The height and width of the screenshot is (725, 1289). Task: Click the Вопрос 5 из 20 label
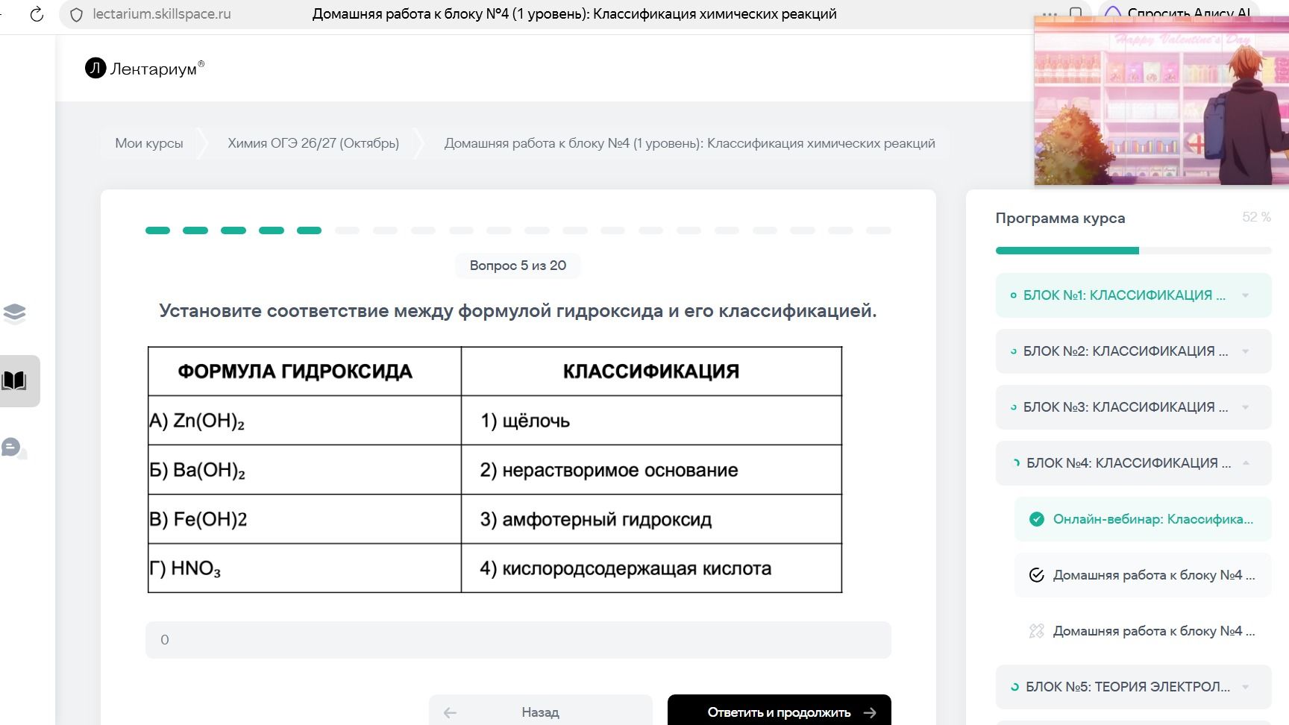tap(518, 266)
